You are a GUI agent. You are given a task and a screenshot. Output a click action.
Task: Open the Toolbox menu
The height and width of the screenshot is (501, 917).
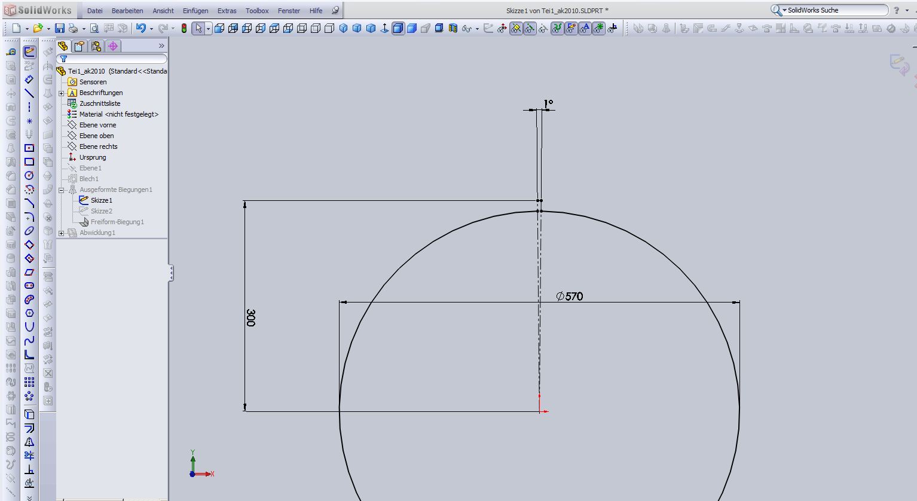257,11
